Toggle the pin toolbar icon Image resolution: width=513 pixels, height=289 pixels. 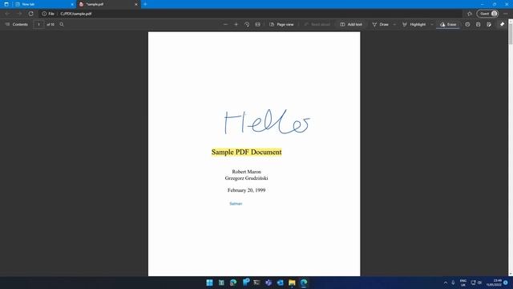click(x=503, y=24)
